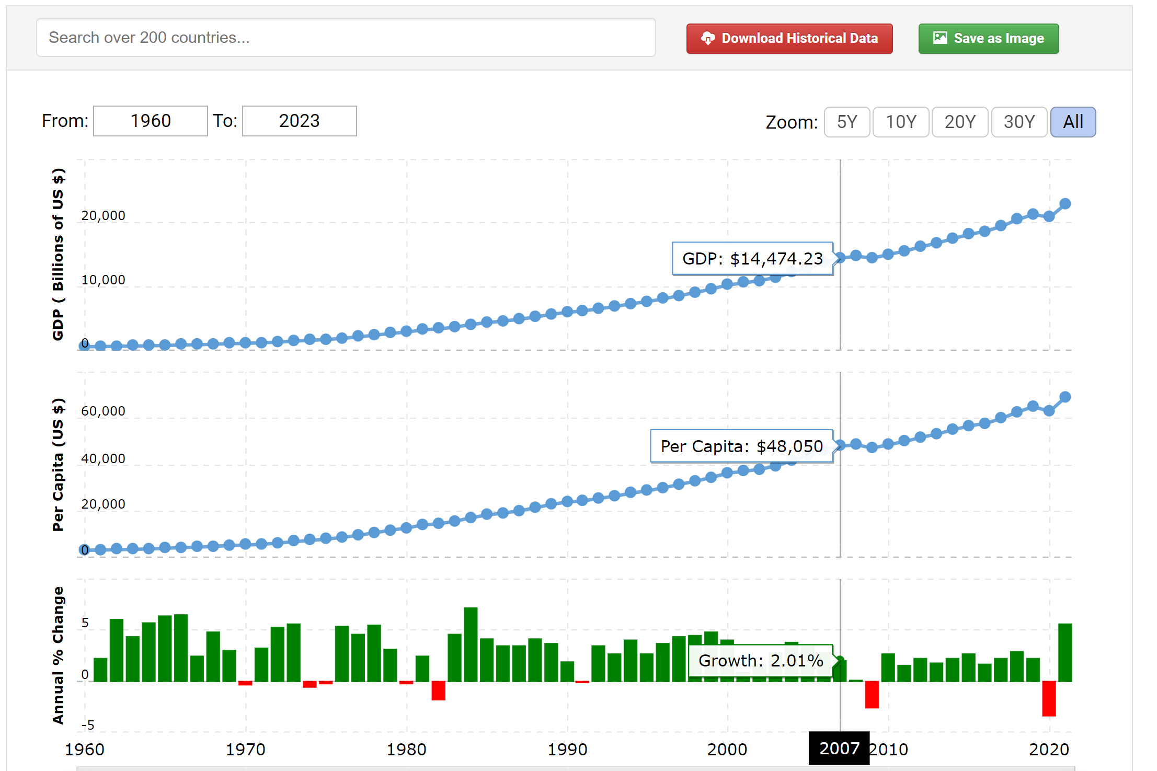The height and width of the screenshot is (771, 1157).
Task: Click the 2007 year marker label
Action: click(x=839, y=749)
